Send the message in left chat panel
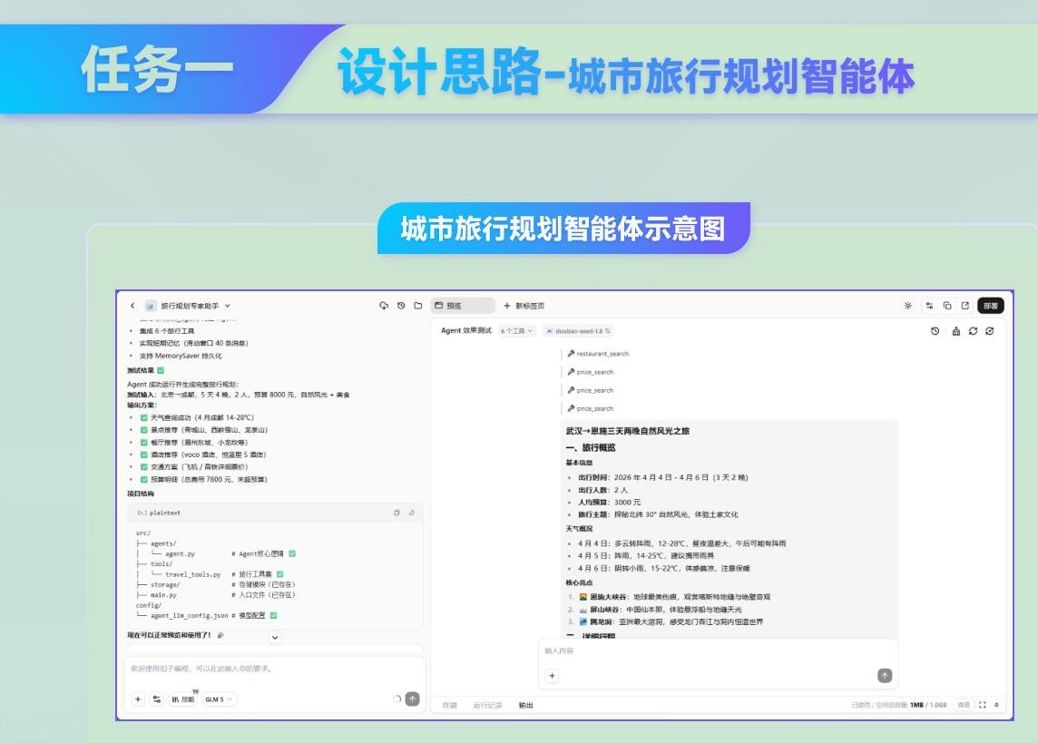Screen dimensions: 1038x743 (413, 699)
